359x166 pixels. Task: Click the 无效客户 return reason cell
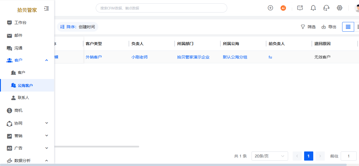pos(322,57)
